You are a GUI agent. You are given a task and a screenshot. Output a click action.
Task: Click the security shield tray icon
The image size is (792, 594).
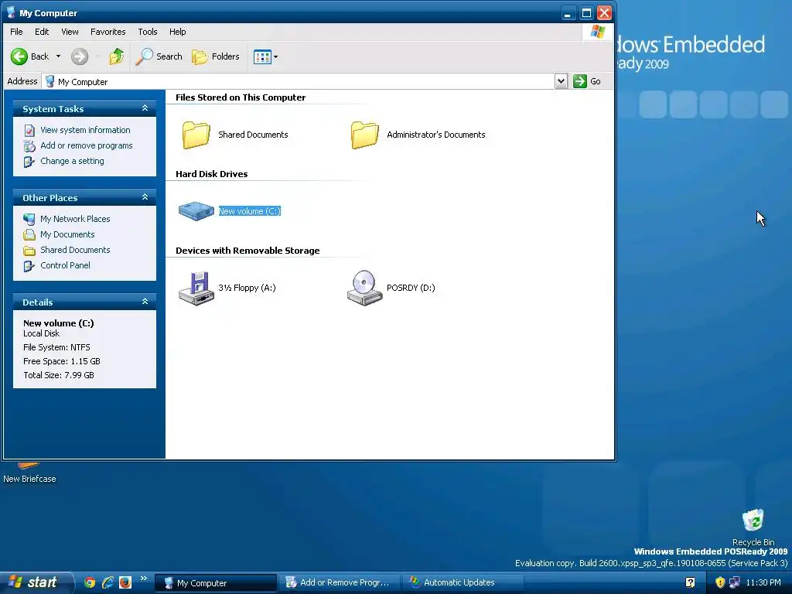coord(720,582)
